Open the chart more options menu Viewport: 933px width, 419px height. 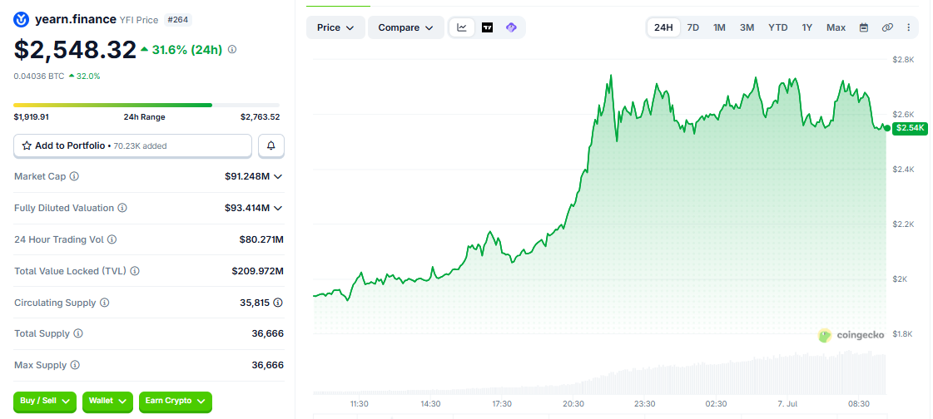909,27
